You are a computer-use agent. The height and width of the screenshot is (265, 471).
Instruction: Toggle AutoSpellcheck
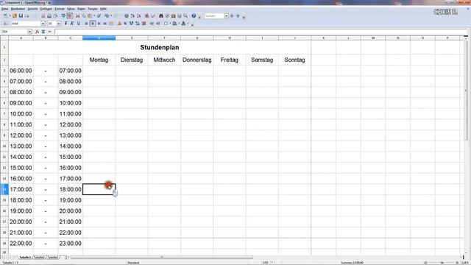point(70,15)
